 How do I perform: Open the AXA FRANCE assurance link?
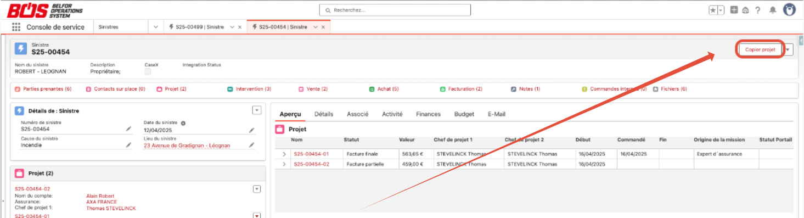pyautogui.click(x=102, y=202)
